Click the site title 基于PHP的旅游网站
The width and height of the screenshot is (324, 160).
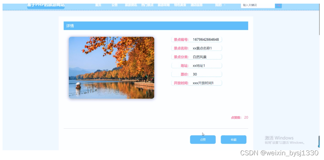(46, 5)
